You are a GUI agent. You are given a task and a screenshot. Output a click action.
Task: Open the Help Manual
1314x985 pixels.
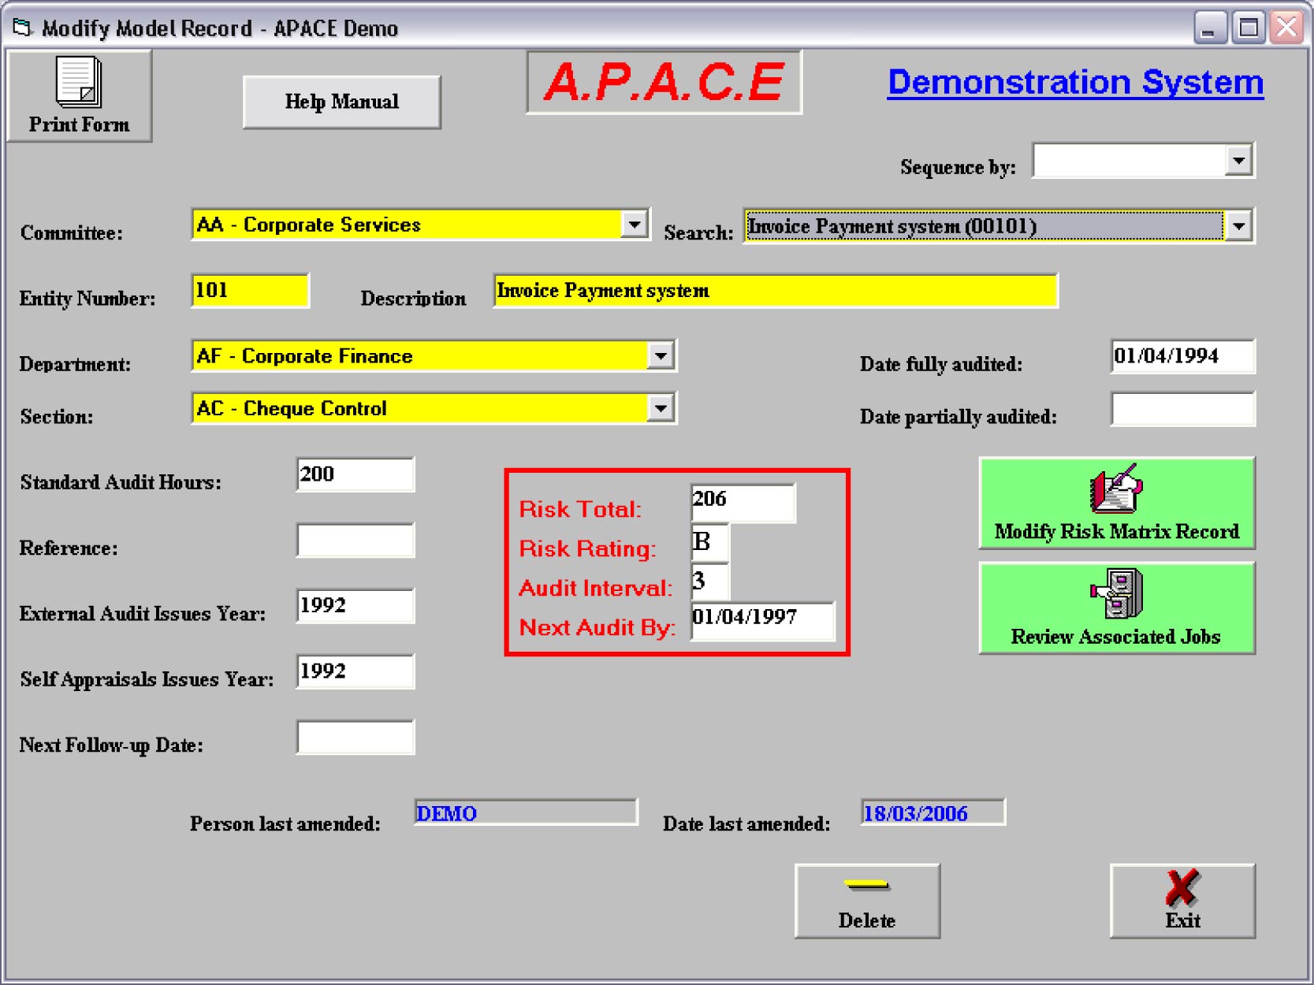341,102
